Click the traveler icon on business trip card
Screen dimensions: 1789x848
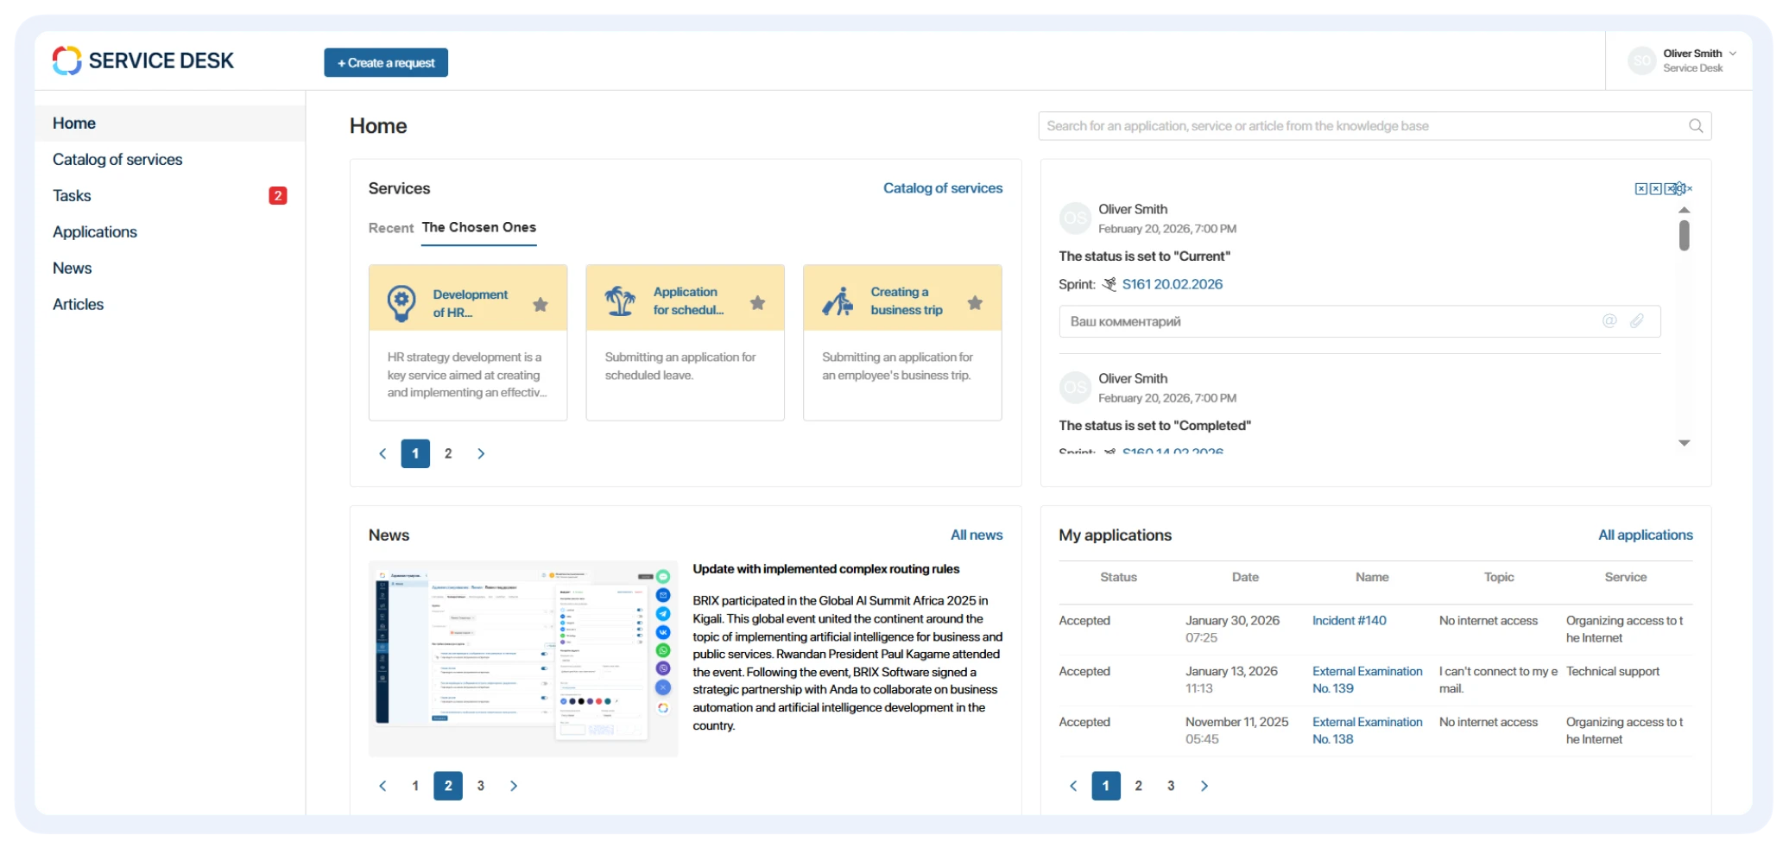tap(838, 301)
